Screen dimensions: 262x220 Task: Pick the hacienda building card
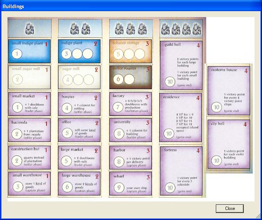[29, 130]
